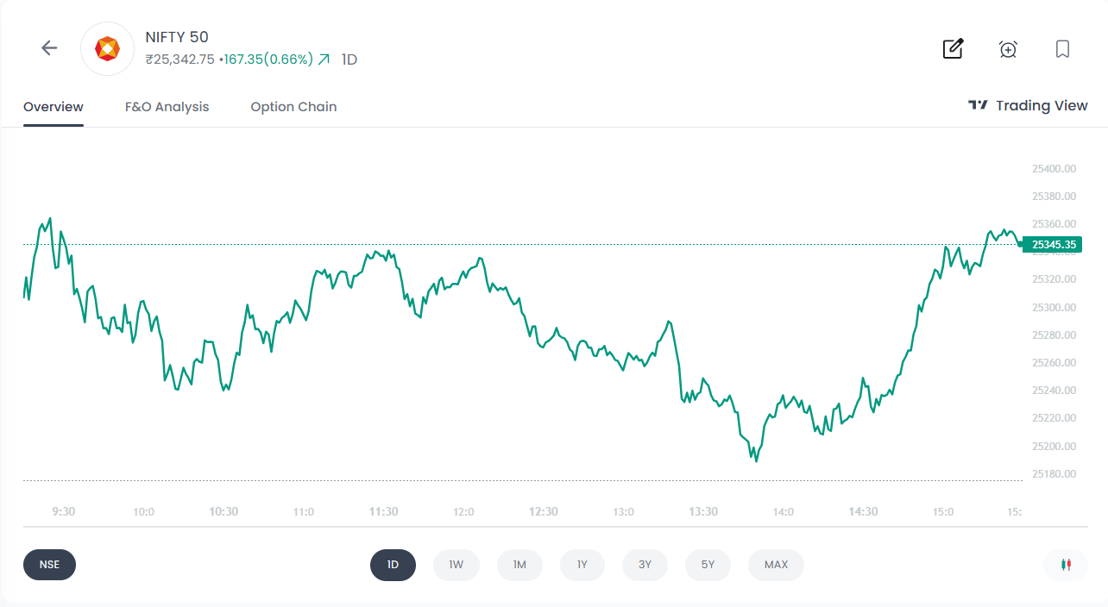Select the NSE exchange pill
This screenshot has height=607, width=1108.
pos(49,565)
